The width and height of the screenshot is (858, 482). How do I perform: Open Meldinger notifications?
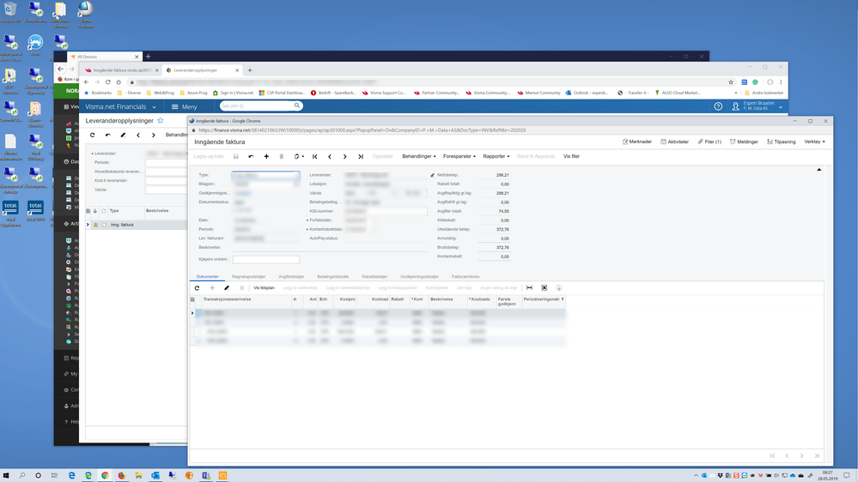pyautogui.click(x=744, y=142)
